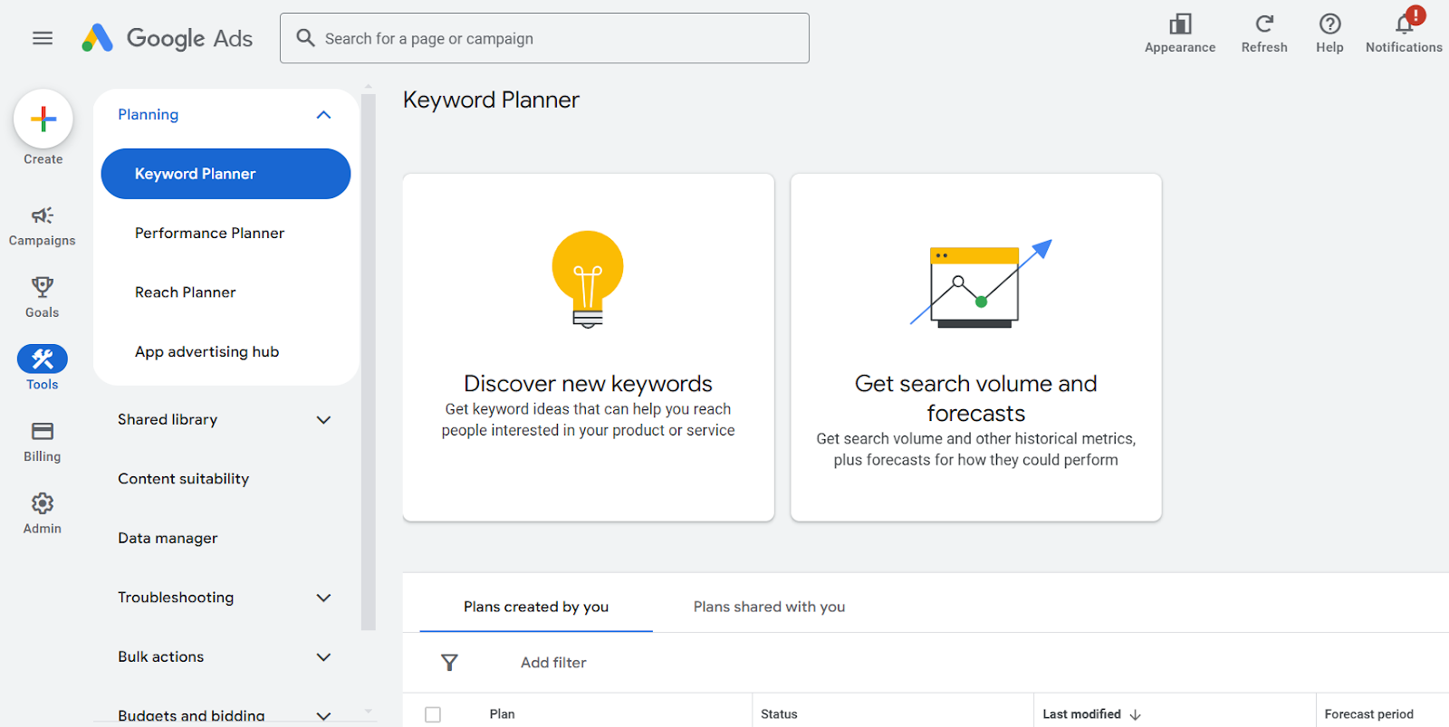Screen dimensions: 1449x727
Task: Expand Budgets and bidding section
Action: [x=323, y=715]
